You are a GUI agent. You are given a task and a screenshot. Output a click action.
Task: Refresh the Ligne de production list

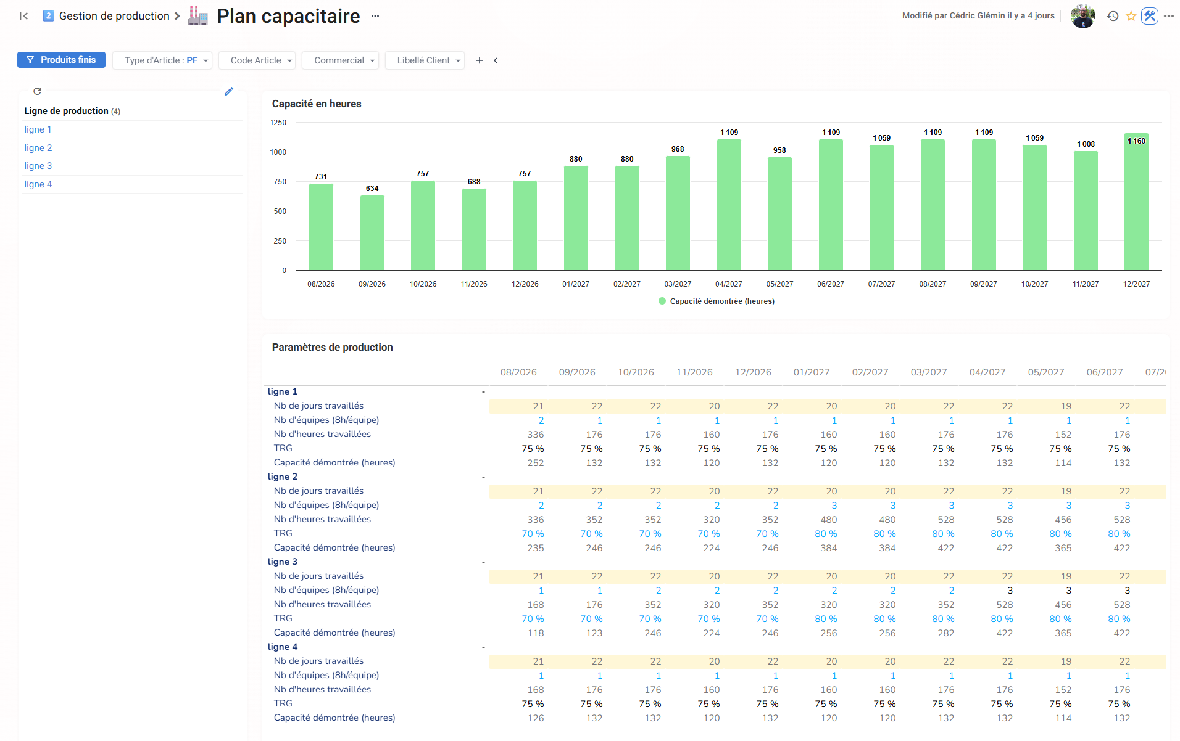point(37,91)
